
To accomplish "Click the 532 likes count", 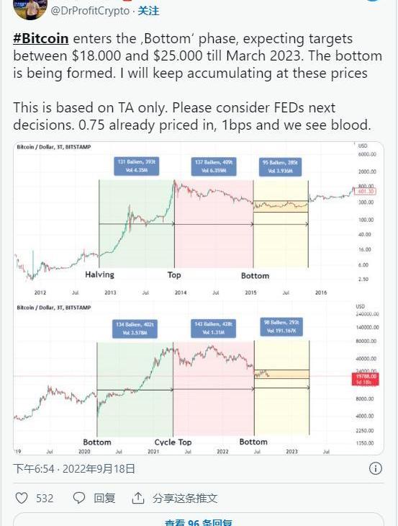I will (45, 498).
